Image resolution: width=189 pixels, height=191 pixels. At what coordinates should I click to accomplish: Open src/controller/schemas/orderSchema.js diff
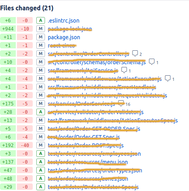click(x=97, y=62)
